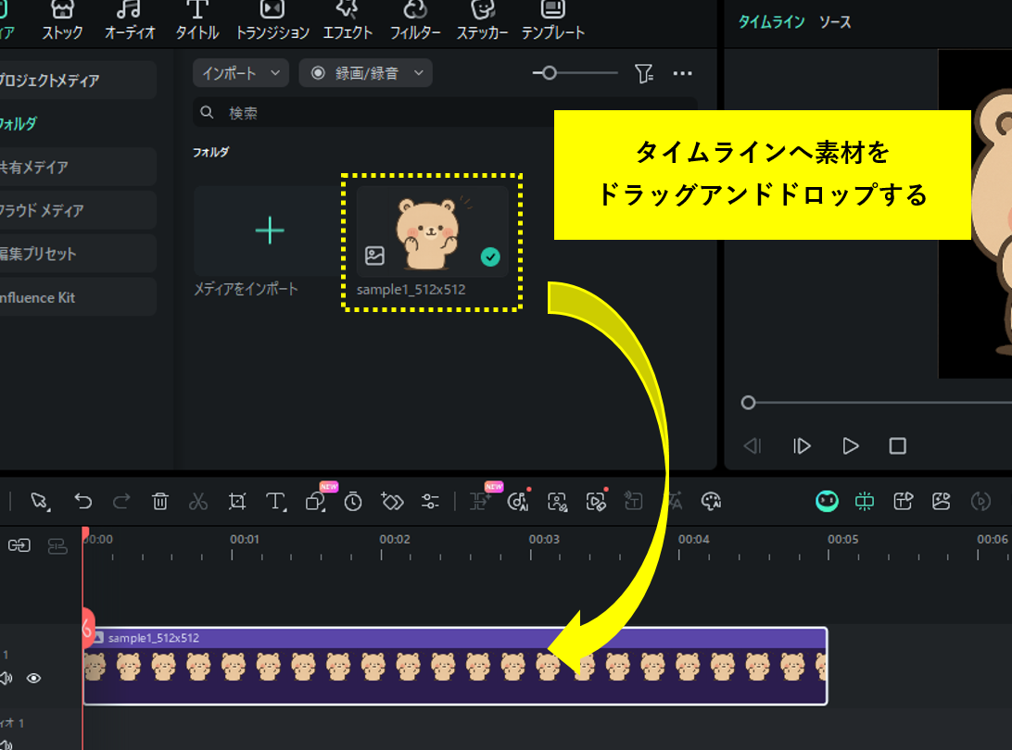Select the split tool scissors icon

(197, 501)
